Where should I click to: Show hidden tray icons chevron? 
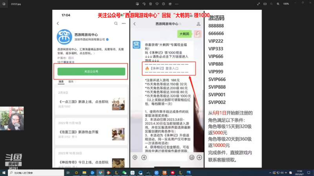coord(270,173)
